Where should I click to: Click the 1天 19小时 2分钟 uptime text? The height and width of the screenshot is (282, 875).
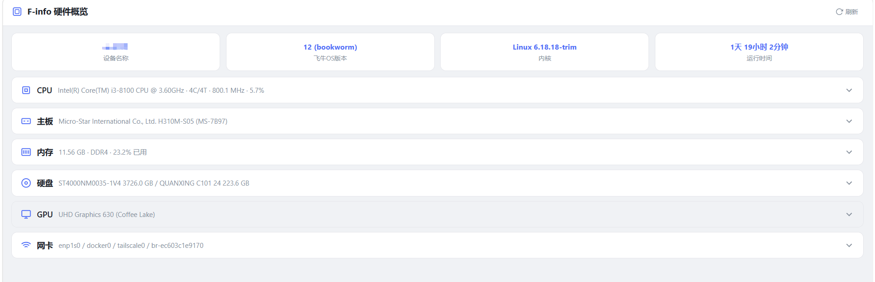pos(759,47)
